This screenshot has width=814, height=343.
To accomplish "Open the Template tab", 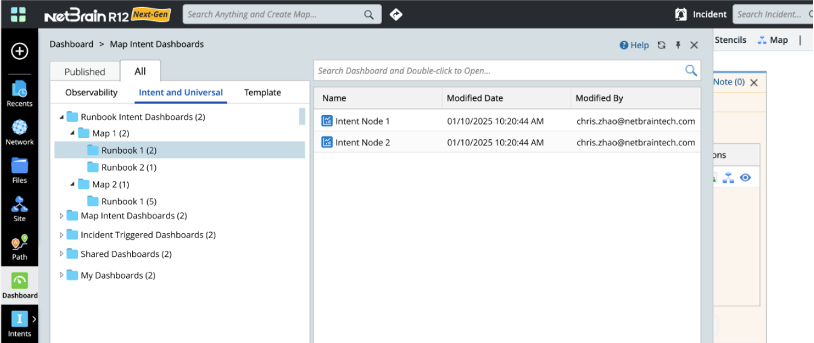I will pos(262,93).
